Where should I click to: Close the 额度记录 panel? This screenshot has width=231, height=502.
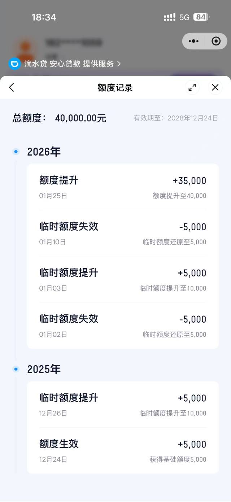215,87
